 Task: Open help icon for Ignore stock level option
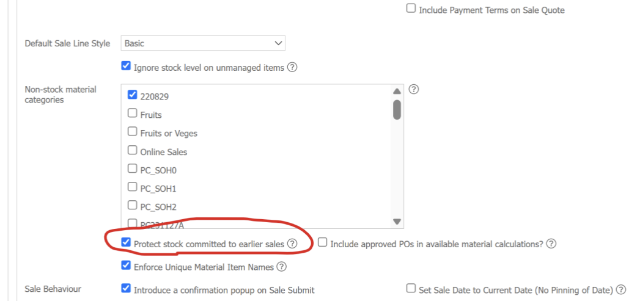[292, 67]
